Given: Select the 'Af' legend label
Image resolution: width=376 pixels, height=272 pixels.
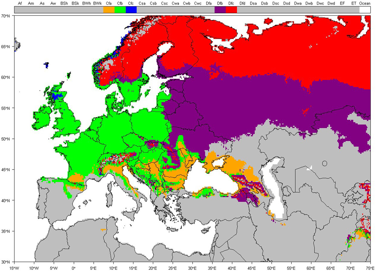Looking at the screenshot, I should [x=20, y=3].
